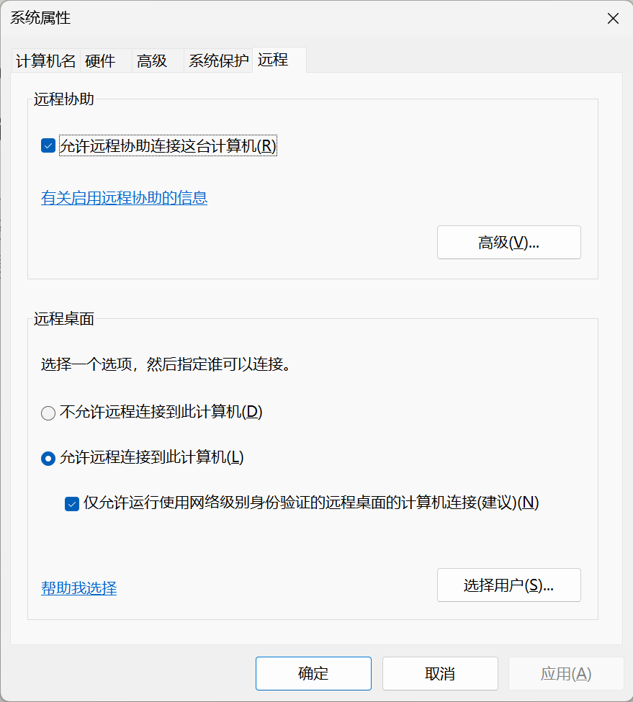
Task: Uncheck 允许远程协助连接这台计算机 checkbox
Action: click(48, 146)
